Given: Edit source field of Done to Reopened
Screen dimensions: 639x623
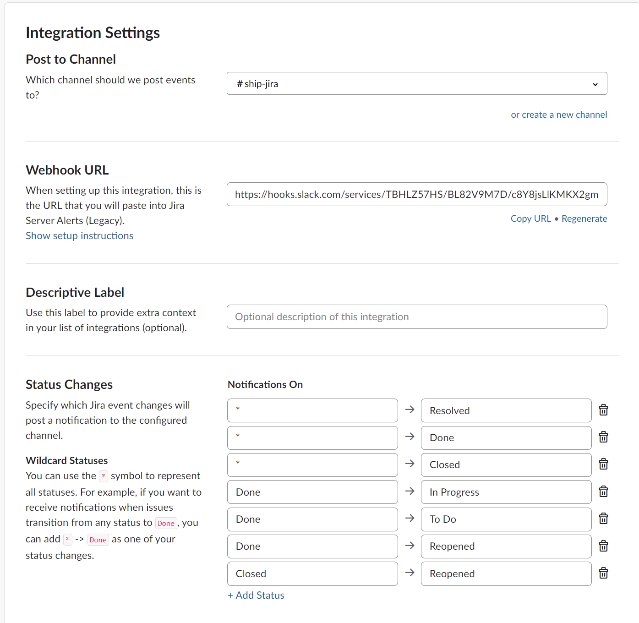Looking at the screenshot, I should click(312, 546).
